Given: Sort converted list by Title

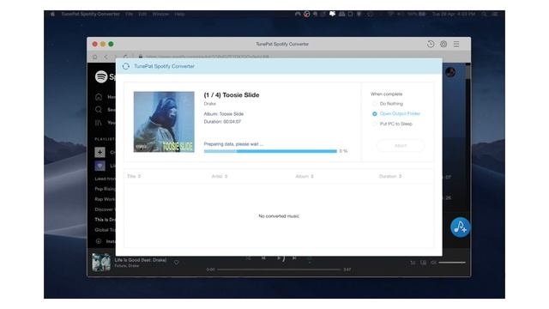Looking at the screenshot, I should (x=134, y=176).
